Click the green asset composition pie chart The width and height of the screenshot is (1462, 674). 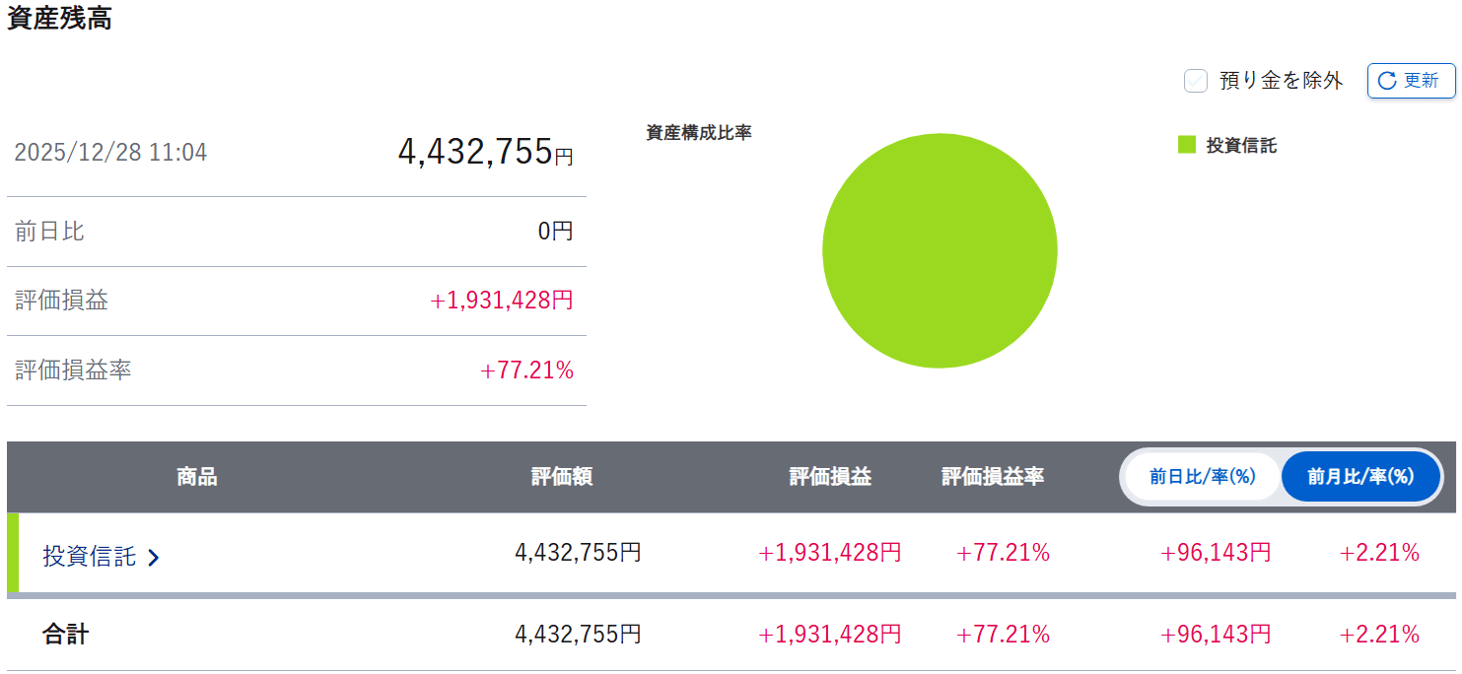coord(940,250)
